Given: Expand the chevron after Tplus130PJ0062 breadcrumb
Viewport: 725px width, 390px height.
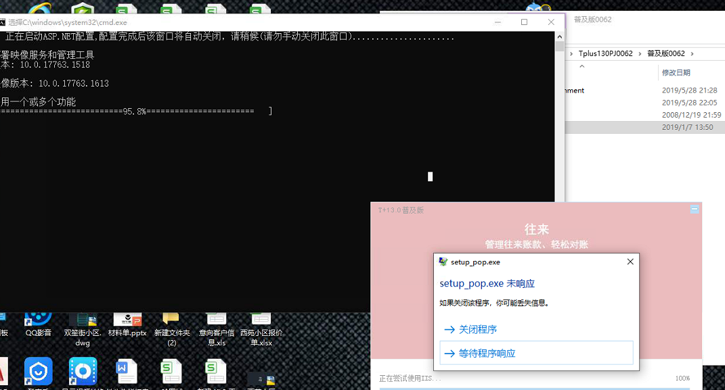Looking at the screenshot, I should coord(640,53).
